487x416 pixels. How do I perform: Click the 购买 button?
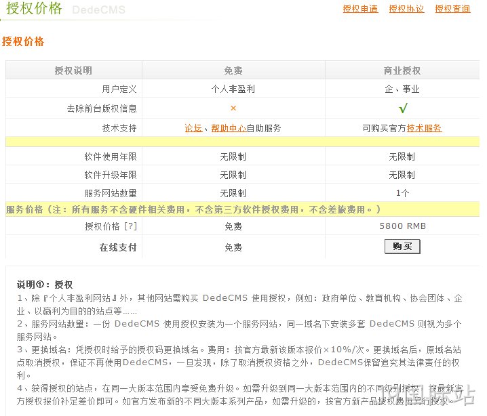402,247
